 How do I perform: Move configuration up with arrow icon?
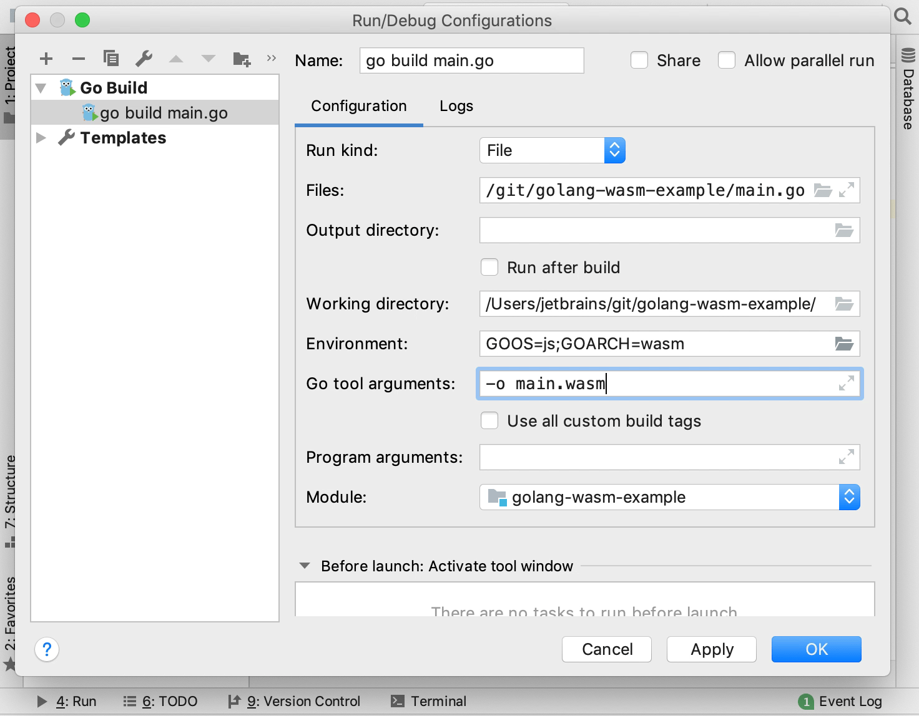click(177, 59)
